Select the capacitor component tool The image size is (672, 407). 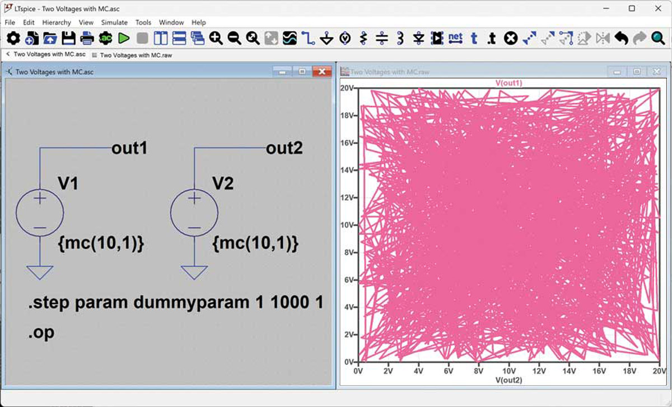382,38
